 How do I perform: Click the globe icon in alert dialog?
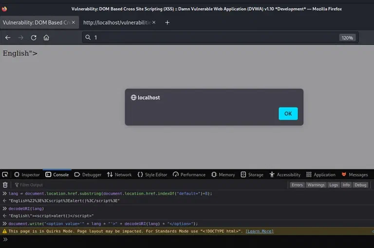pos(133,97)
